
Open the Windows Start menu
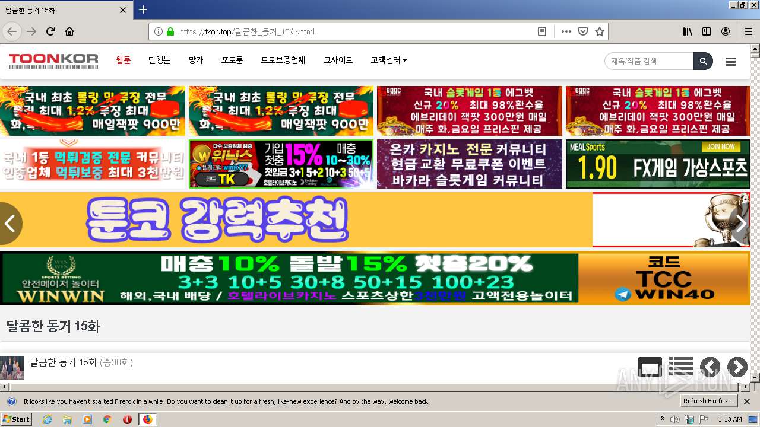[17, 419]
